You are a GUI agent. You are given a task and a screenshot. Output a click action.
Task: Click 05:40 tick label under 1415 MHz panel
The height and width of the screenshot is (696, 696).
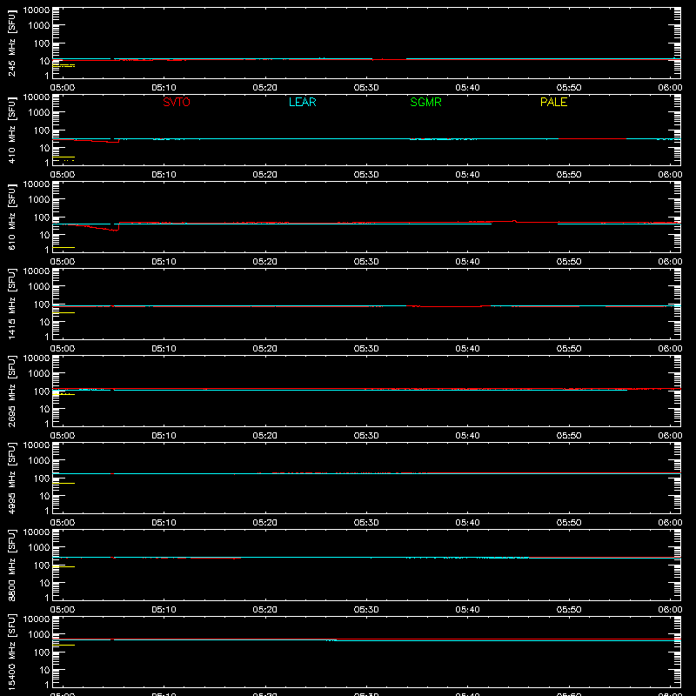467,349
